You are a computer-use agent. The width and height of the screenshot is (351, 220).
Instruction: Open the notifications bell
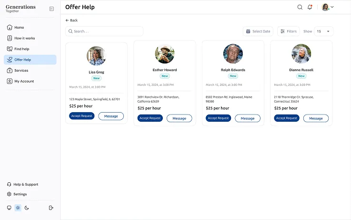pos(310,7)
